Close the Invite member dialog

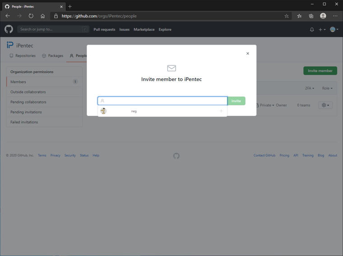(248, 54)
